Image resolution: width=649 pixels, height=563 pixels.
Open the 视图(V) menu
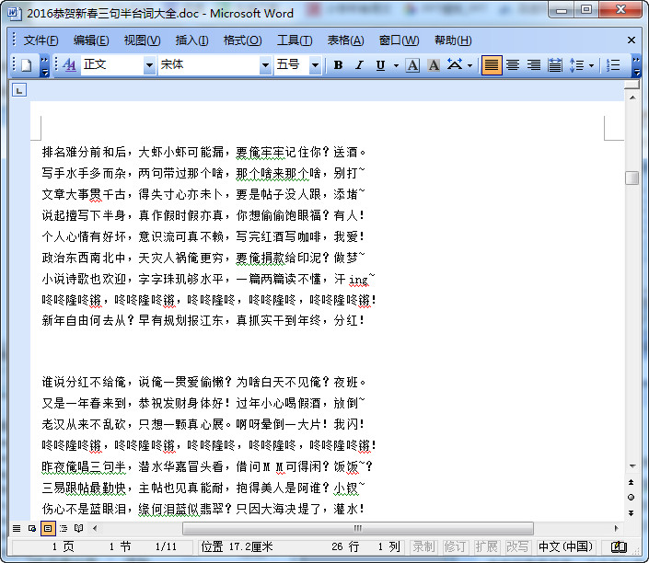pyautogui.click(x=142, y=40)
